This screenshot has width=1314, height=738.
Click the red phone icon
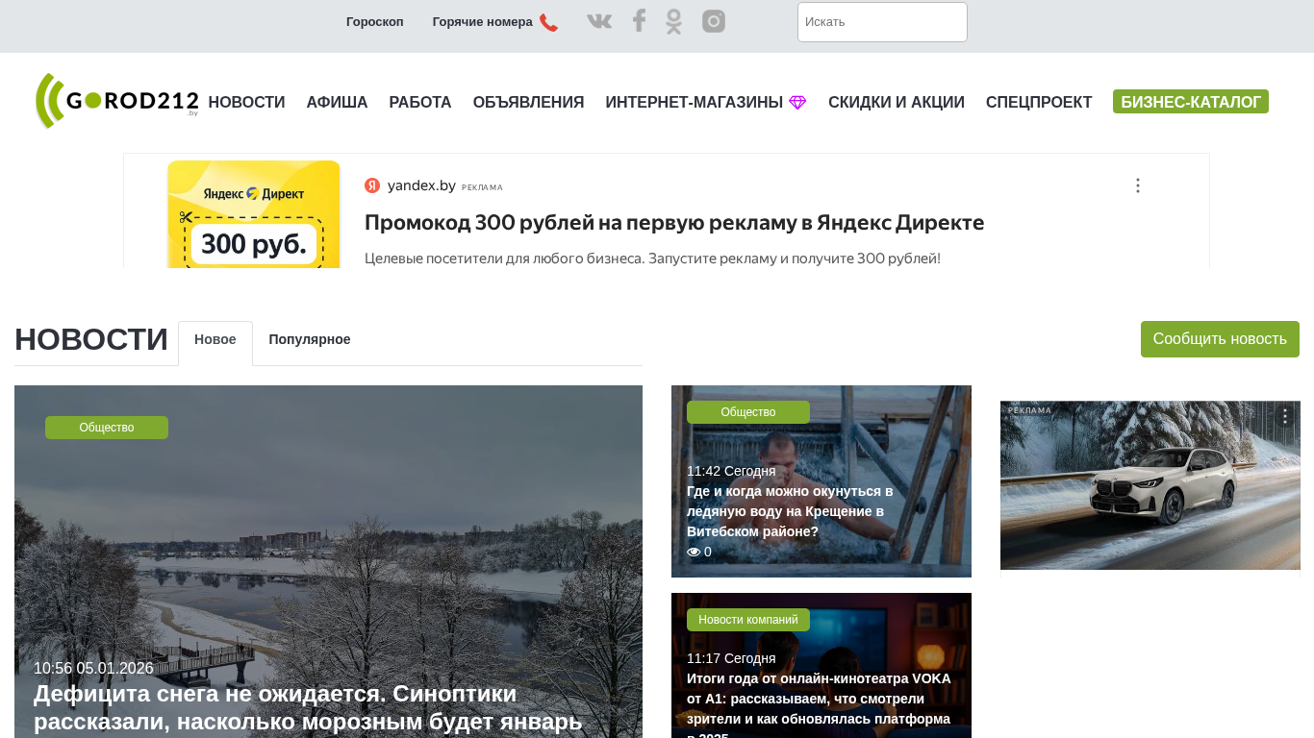point(548,22)
